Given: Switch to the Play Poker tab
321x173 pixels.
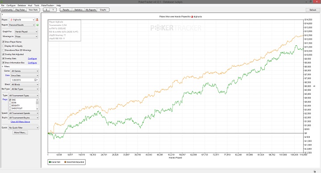Looking at the screenshot, I should point(20,10).
